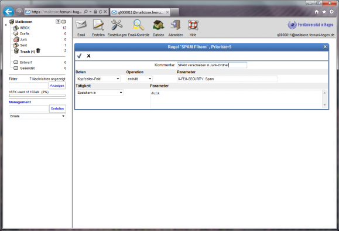
Task: Confirm rule with the checkmark icon
Action: (x=79, y=56)
